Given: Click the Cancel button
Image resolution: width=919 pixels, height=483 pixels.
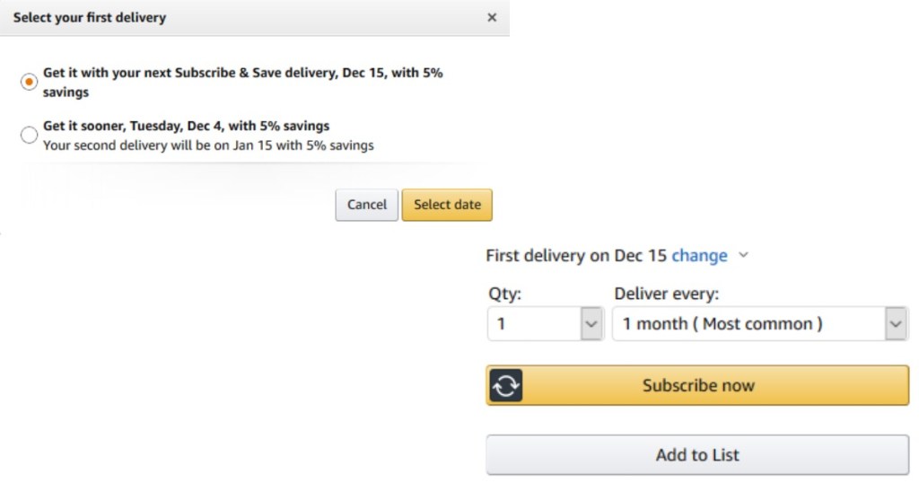Looking at the screenshot, I should [x=366, y=205].
